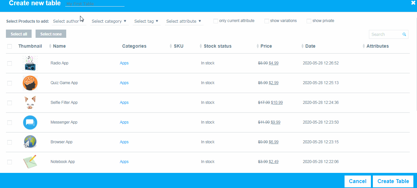The width and height of the screenshot is (417, 188).
Task: Click the Quiz Game App brain thumbnail
Action: tap(30, 83)
